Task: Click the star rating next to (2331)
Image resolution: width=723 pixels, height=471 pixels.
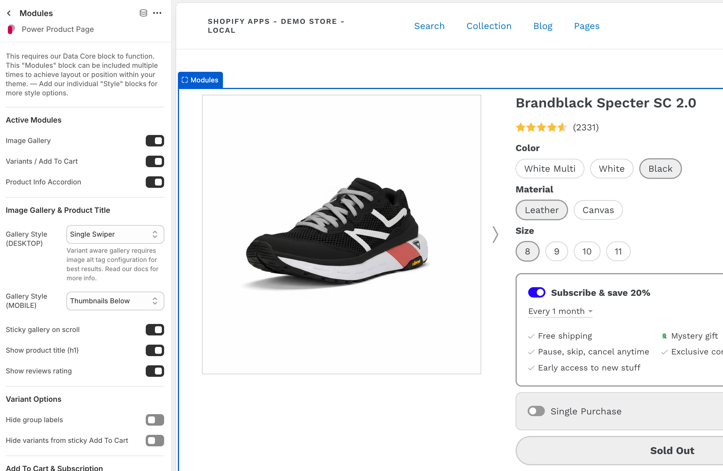Action: click(x=541, y=128)
